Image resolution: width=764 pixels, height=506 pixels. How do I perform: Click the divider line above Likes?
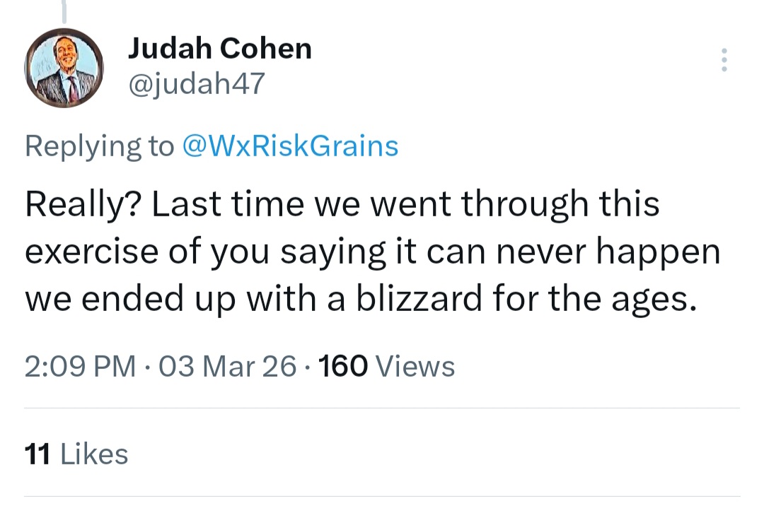tap(382, 408)
